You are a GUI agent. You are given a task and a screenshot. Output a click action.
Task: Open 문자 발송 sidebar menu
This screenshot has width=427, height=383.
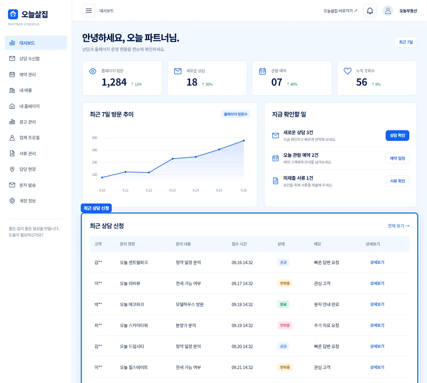click(36, 185)
